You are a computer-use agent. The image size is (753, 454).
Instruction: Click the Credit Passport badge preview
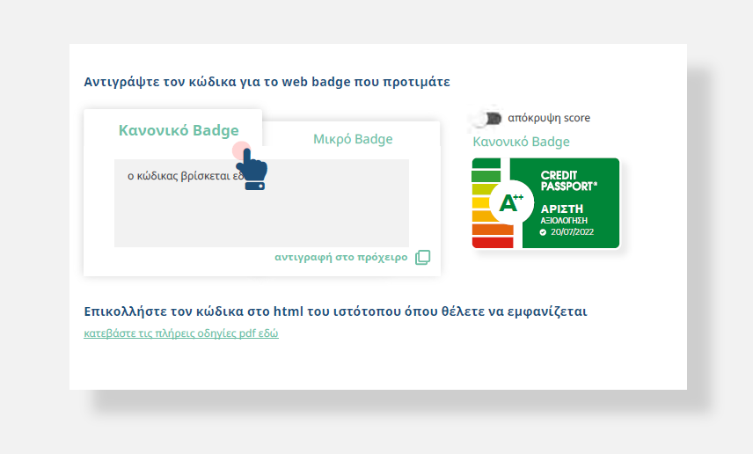545,203
